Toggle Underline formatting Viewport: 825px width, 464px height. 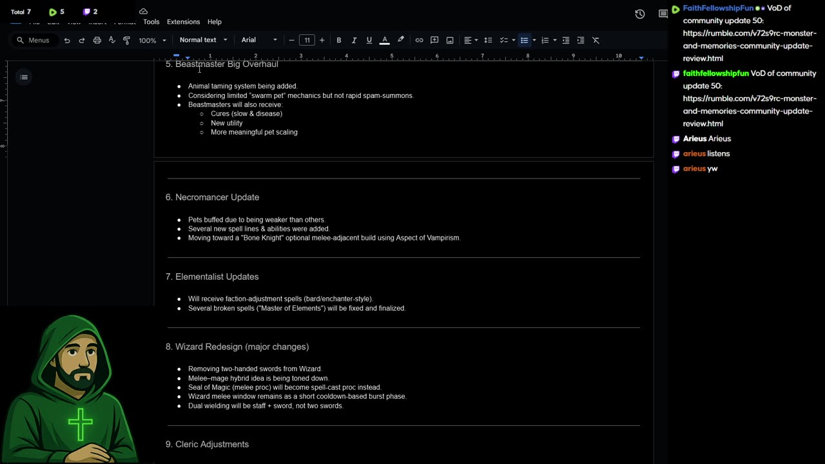(x=369, y=40)
